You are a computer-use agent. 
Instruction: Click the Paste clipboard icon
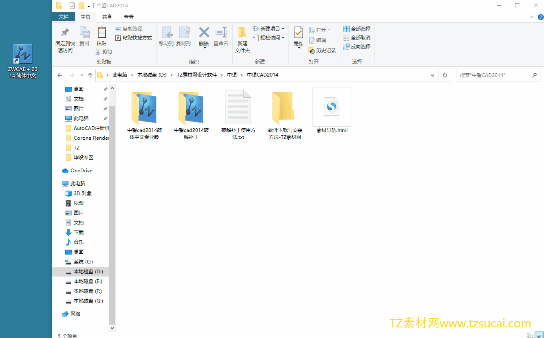101,33
